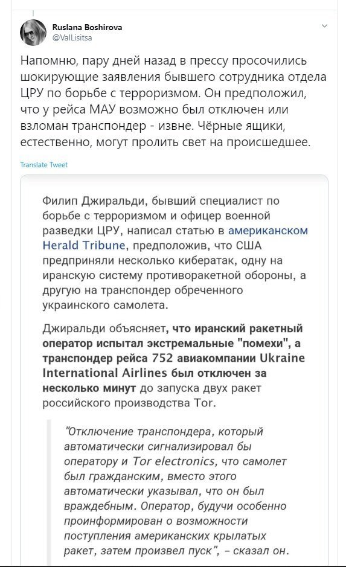Open quoted paragraph starting 'Филип Джиральди'
The height and width of the screenshot is (567, 346).
175,253
